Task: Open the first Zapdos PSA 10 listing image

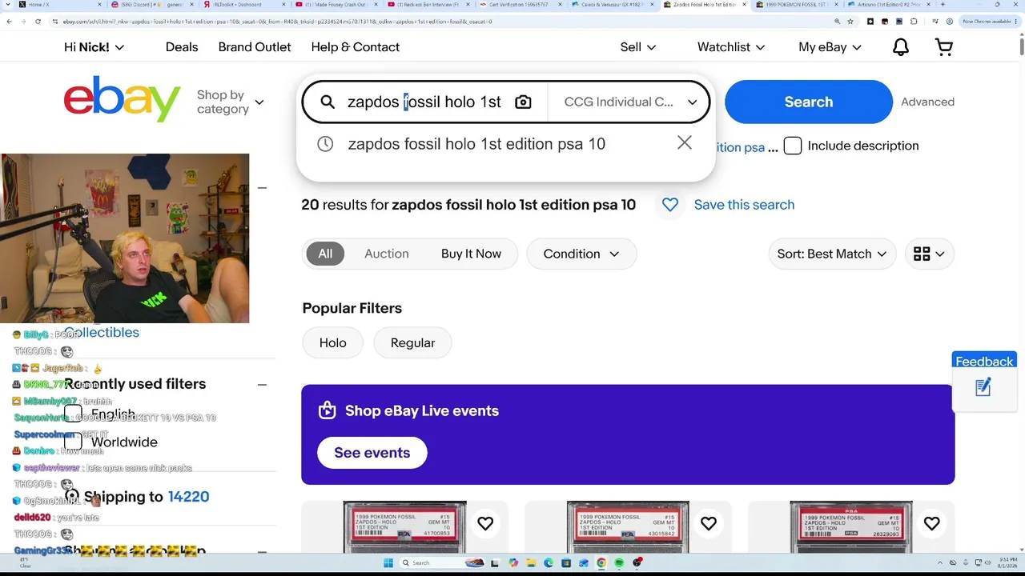Action: pyautogui.click(x=404, y=526)
